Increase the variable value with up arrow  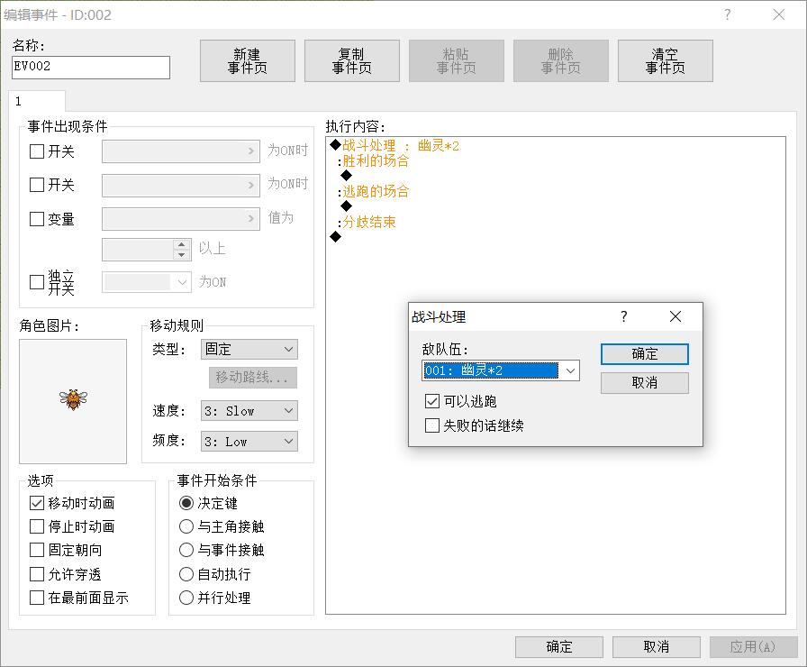tap(181, 244)
